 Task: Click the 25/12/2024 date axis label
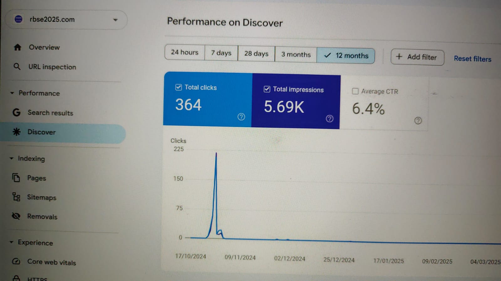point(339,260)
